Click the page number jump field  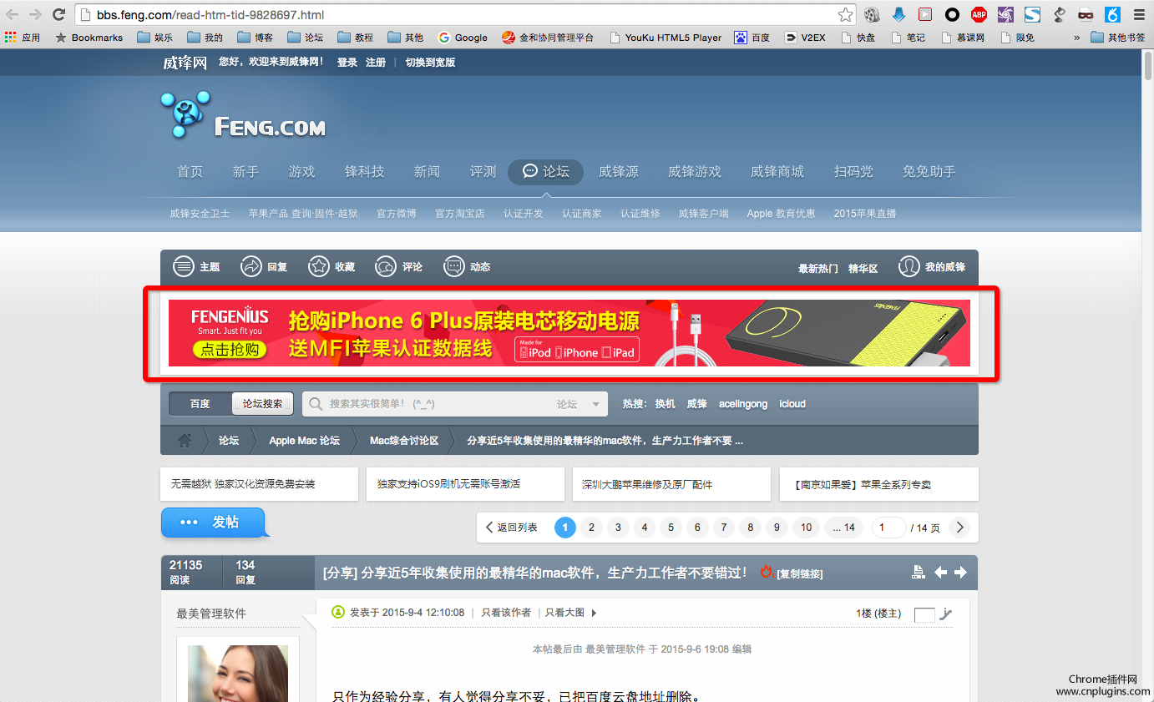pyautogui.click(x=888, y=528)
